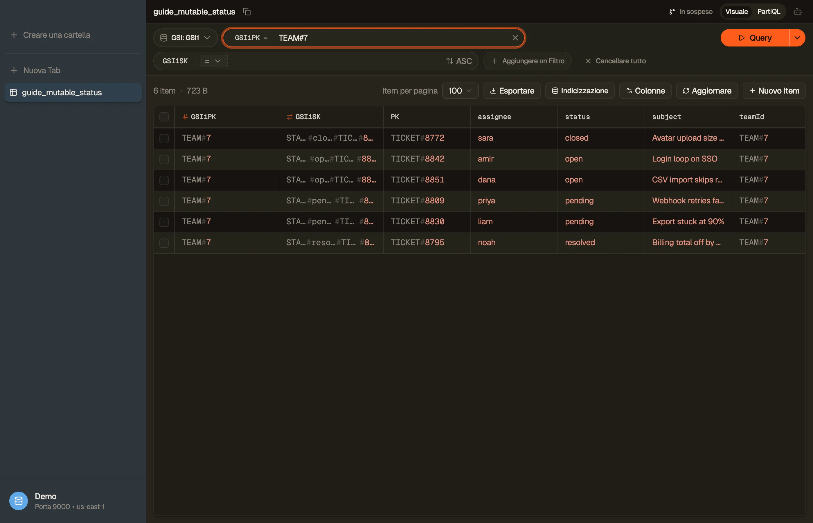Click the assignee column header
The width and height of the screenshot is (813, 523).
click(514, 117)
